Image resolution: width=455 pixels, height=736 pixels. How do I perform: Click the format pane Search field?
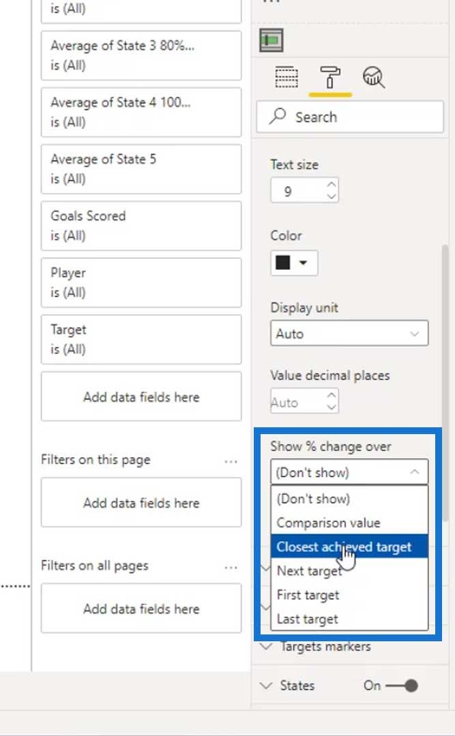pos(350,117)
